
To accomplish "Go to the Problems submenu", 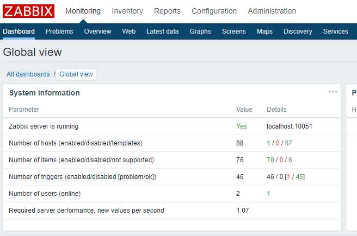I will [x=59, y=31].
